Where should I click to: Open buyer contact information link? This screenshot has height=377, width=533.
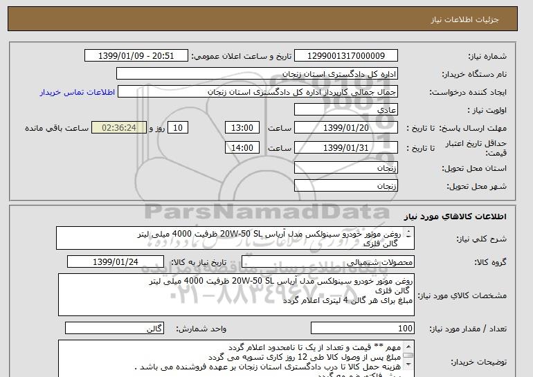tap(78, 92)
